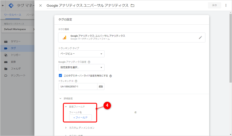Click the Google Analytics bar chart icon
This screenshot has width=232, height=136.
pos(64,37)
